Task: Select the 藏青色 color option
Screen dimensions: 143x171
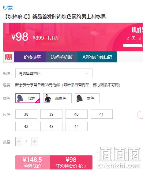Action: tap(57, 98)
